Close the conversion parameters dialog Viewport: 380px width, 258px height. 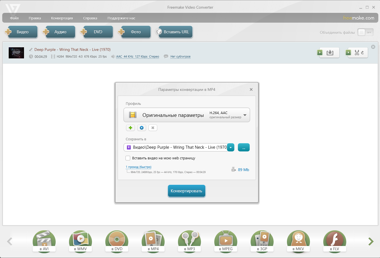[251, 89]
